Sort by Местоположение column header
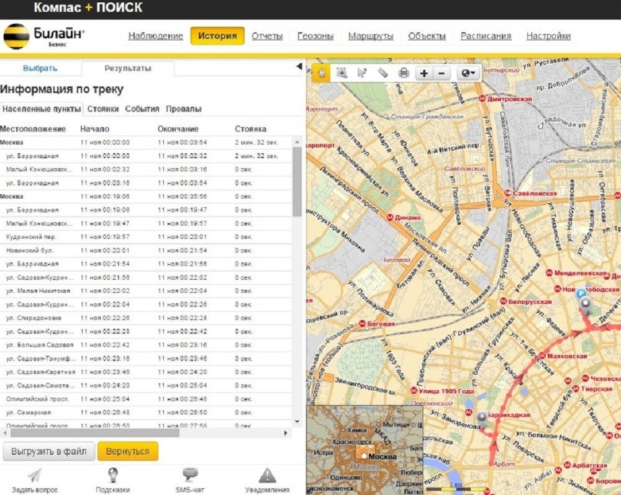 click(33, 128)
